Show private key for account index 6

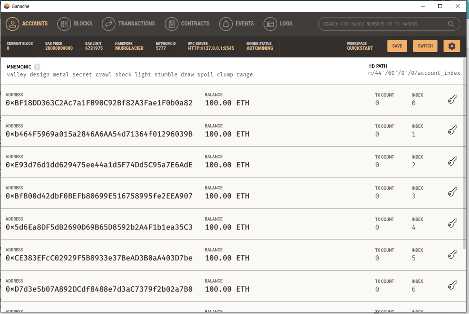(452, 285)
